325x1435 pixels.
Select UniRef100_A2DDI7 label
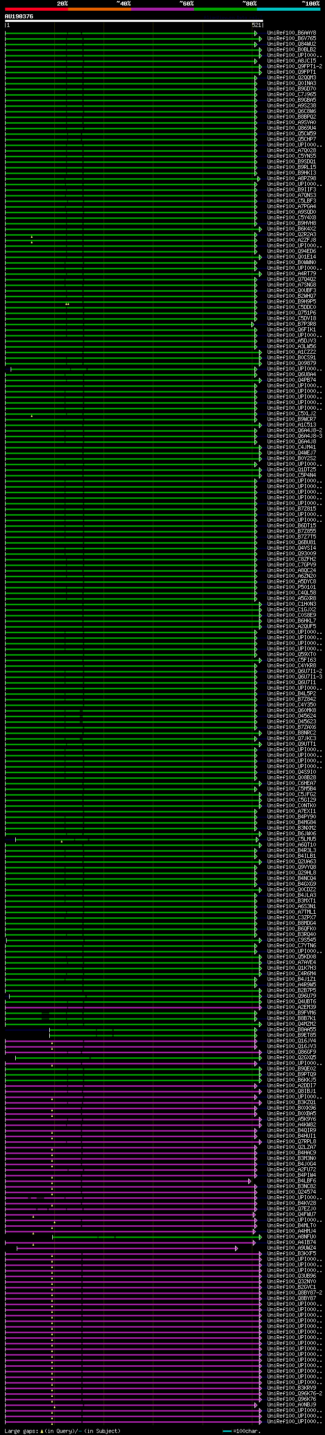(291, 1085)
